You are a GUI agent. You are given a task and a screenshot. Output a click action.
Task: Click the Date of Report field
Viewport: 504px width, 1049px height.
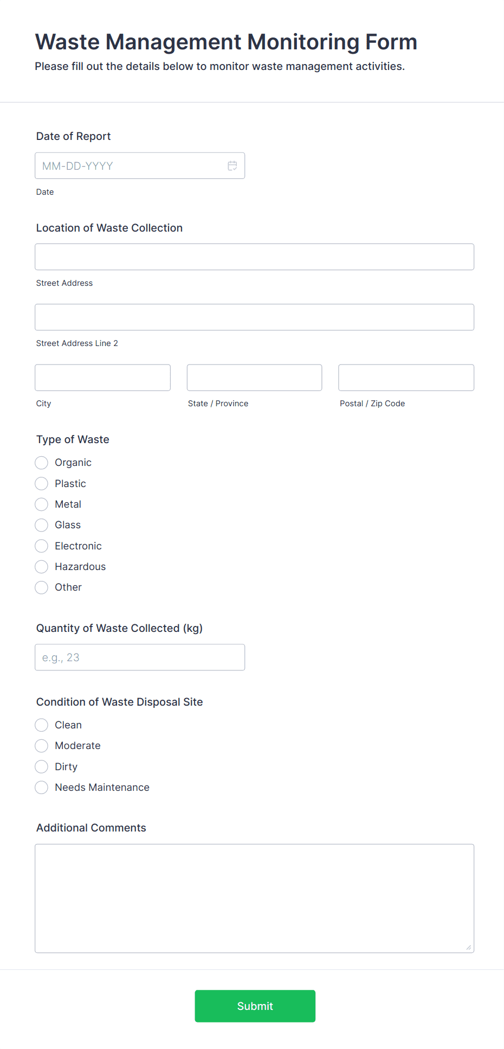(x=130, y=166)
